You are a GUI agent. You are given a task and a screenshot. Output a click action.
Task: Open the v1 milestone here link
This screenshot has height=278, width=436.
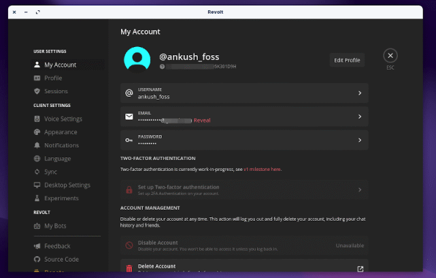tap(262, 170)
